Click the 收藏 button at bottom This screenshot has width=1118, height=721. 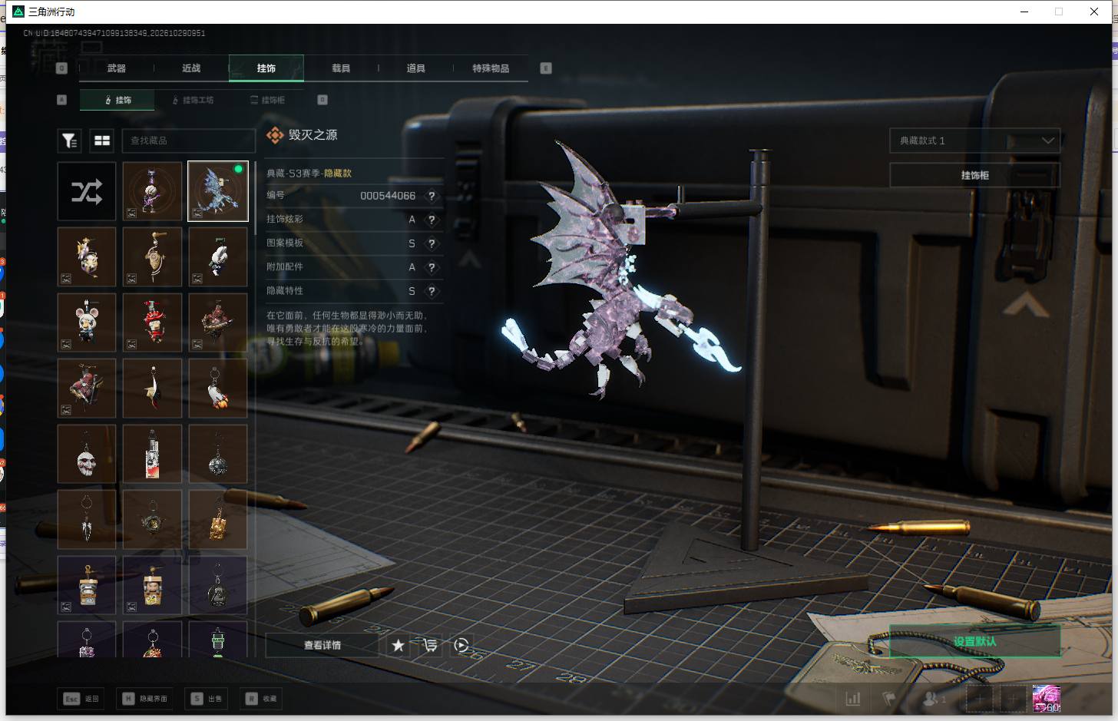pos(262,699)
